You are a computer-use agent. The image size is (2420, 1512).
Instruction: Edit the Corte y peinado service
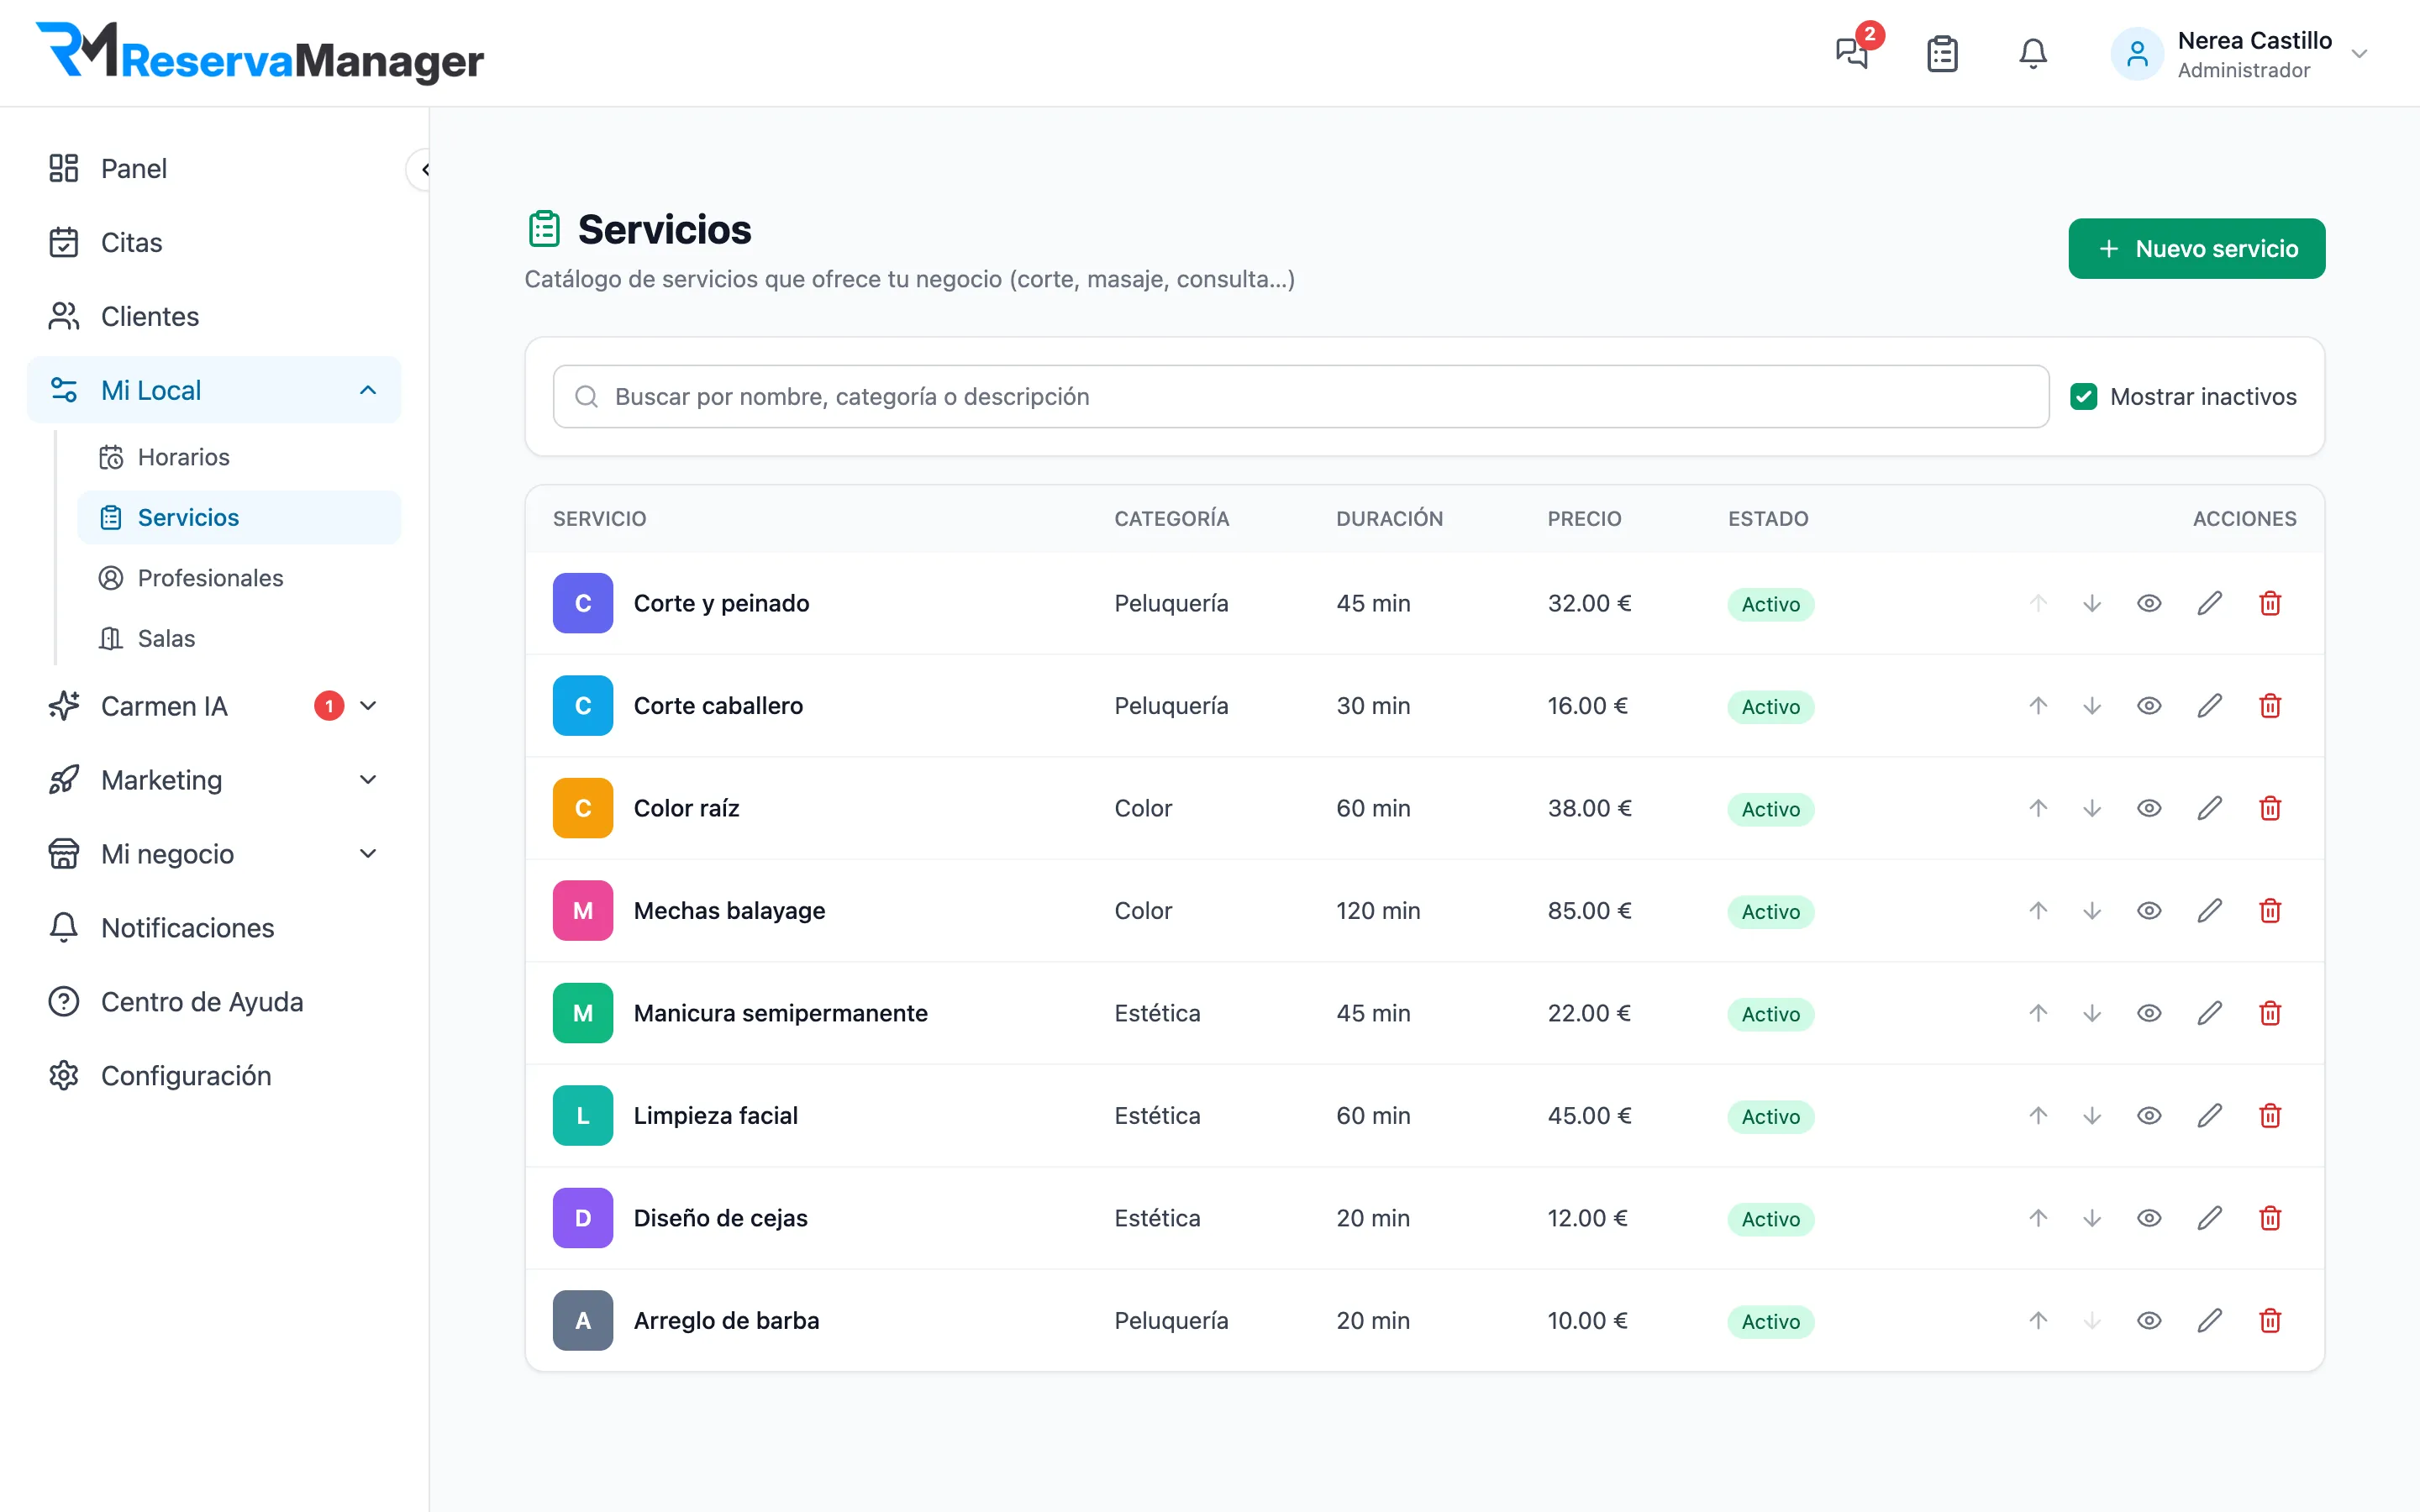(x=2210, y=603)
